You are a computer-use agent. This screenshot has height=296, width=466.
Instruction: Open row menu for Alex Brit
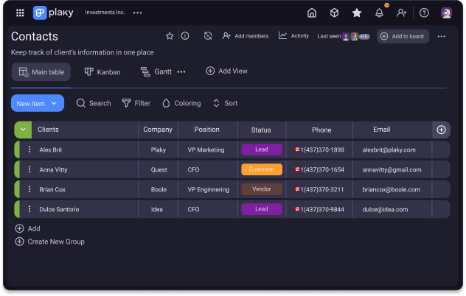coord(29,149)
